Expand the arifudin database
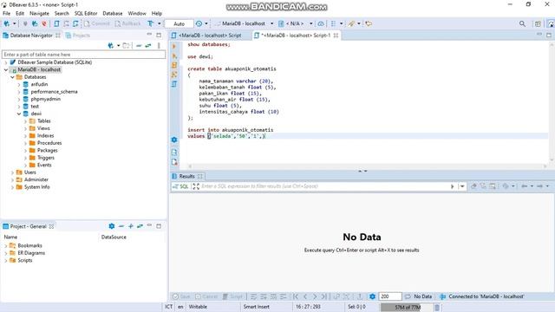555x312 pixels. click(19, 85)
